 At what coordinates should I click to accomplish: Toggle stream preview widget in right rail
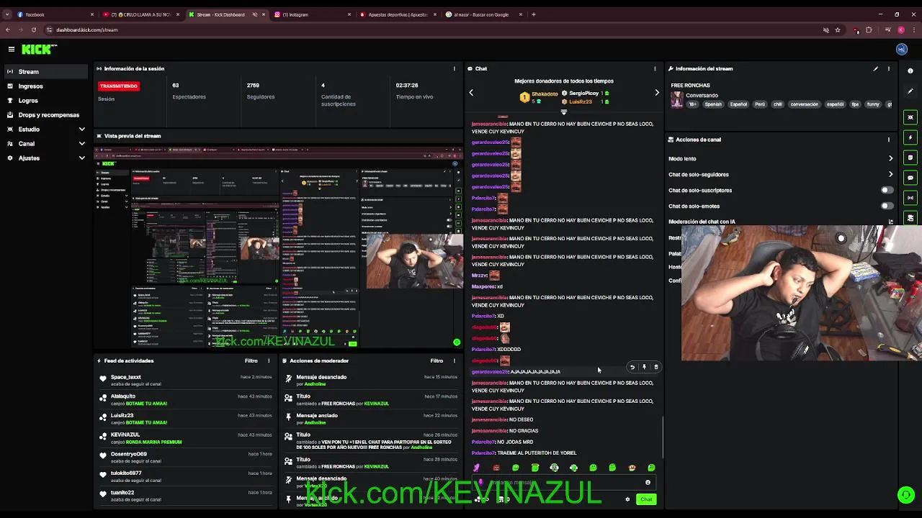click(x=910, y=117)
